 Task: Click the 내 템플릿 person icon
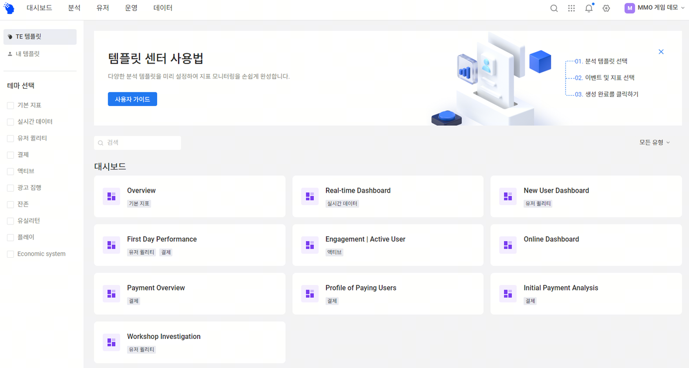coord(10,54)
